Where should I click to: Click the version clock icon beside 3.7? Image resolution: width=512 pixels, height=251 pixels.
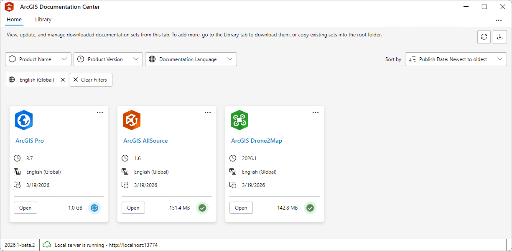17,158
